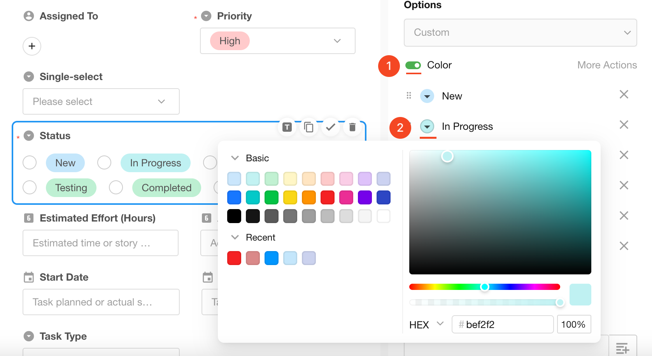Viewport: 652px width, 356px height.
Task: Select the New status radio button
Action: click(x=30, y=163)
